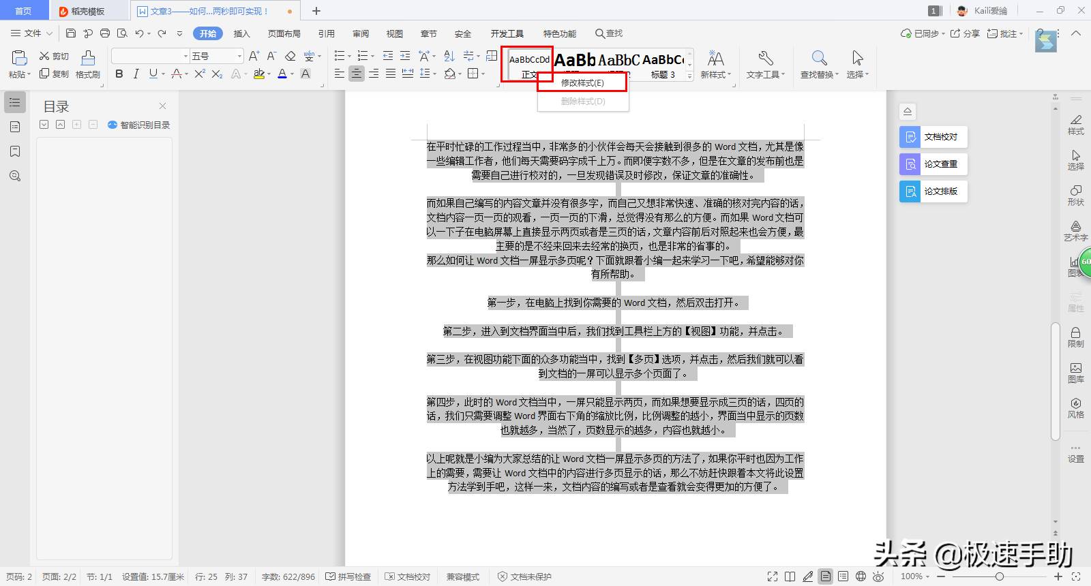Expand the styles gallery arrow
This screenshot has height=586, width=1091.
coord(689,76)
